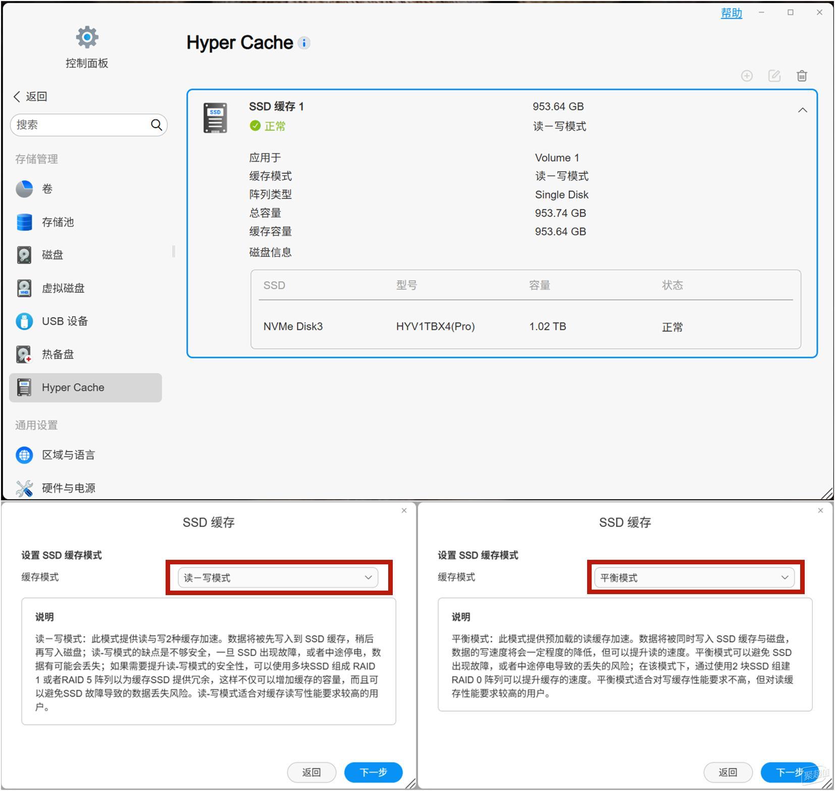Viewport: 835px width, 791px height.
Task: Open 虚拟磁盘 virtual disk section
Action: (63, 288)
